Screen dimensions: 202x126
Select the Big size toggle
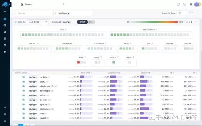91,22
